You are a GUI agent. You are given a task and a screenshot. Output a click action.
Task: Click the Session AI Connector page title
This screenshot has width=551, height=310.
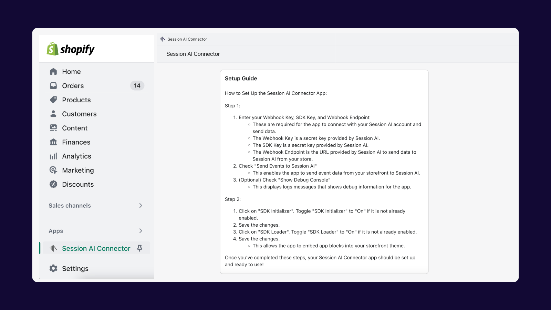[x=193, y=54]
